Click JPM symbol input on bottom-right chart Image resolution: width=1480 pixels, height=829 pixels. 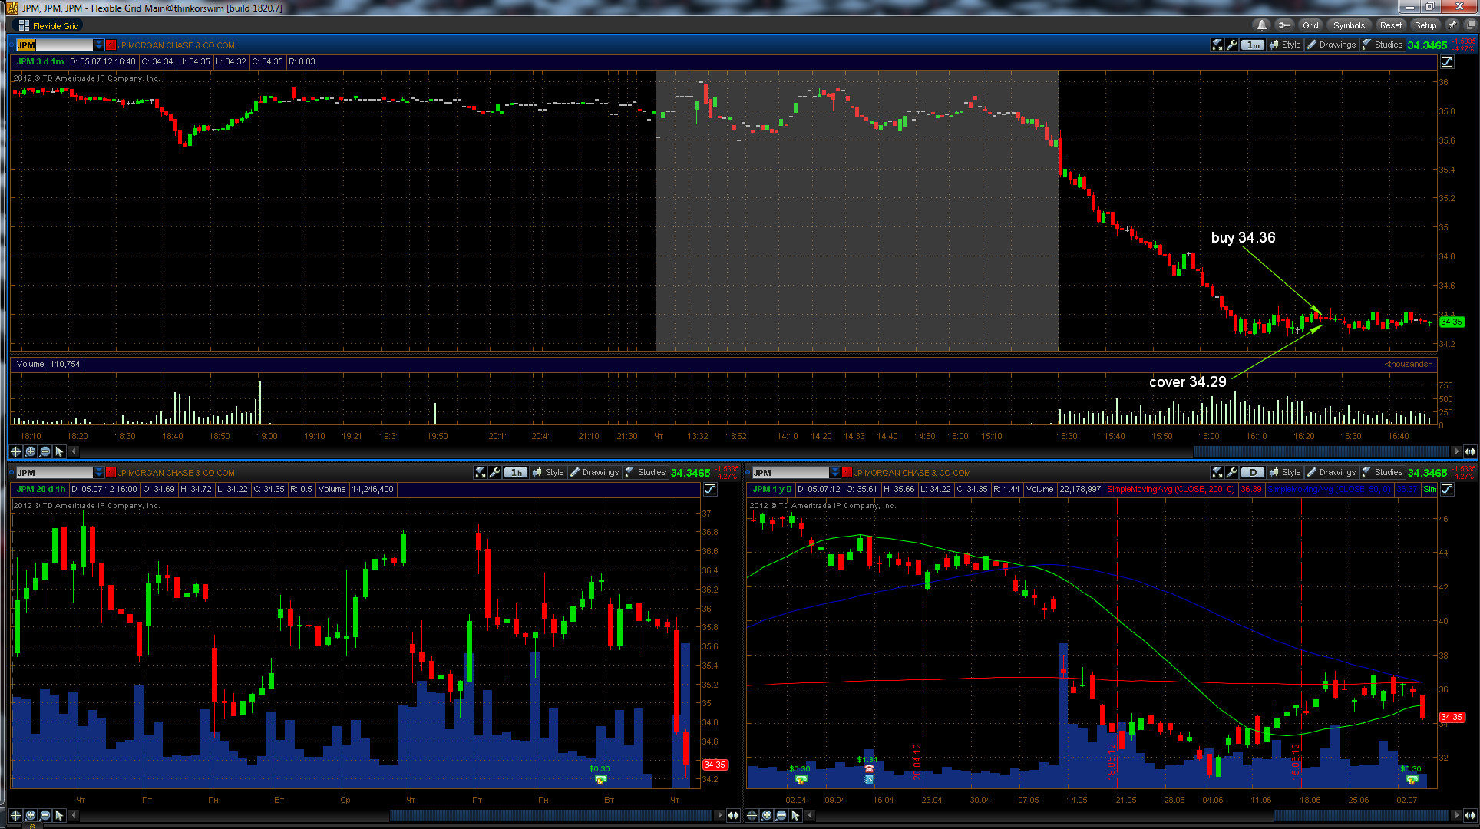click(x=791, y=473)
